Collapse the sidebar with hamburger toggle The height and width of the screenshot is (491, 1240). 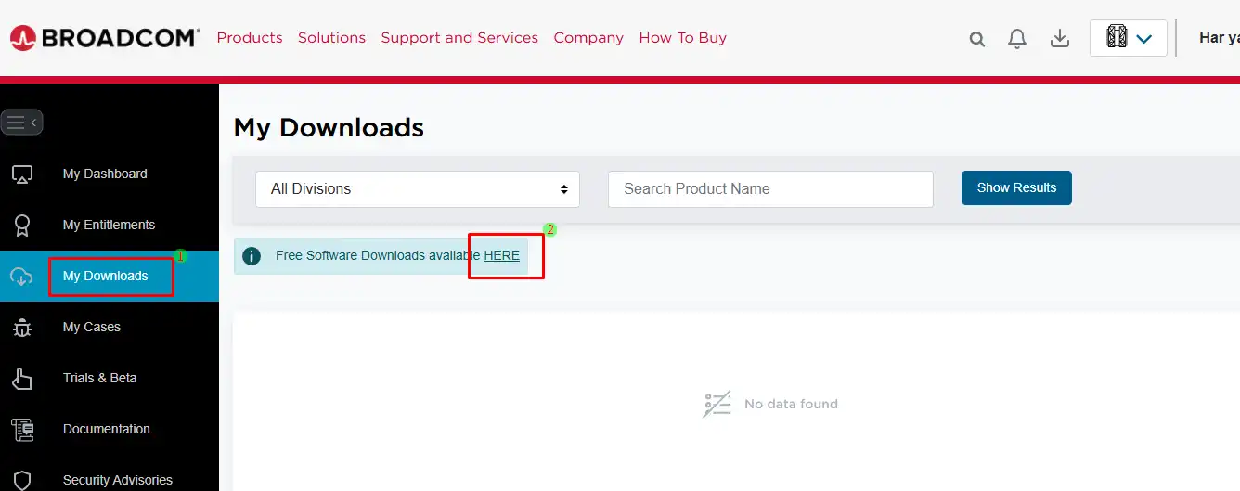tap(21, 123)
